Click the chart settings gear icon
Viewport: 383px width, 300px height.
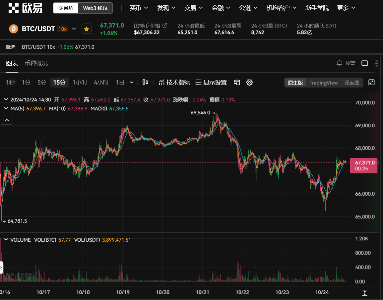pos(249,82)
